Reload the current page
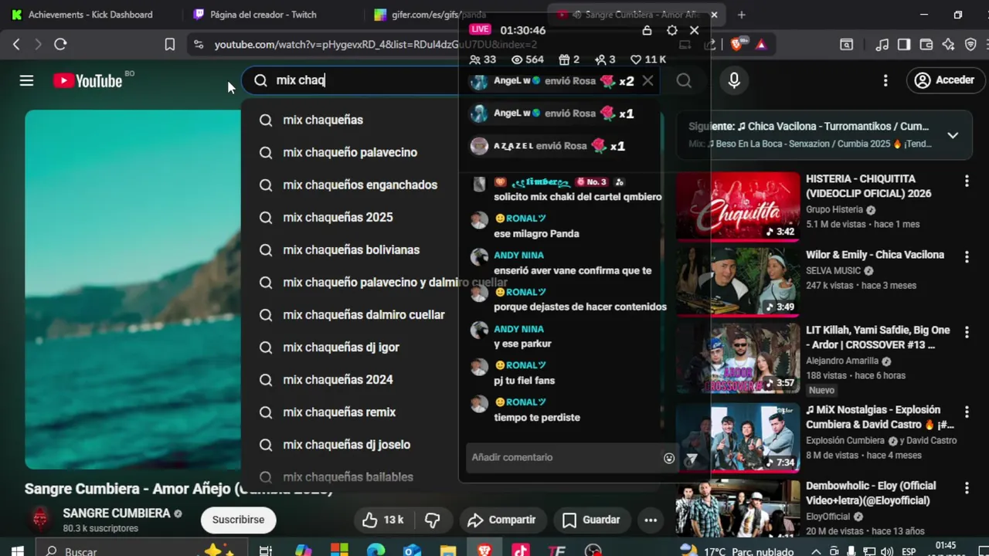989x556 pixels. pyautogui.click(x=60, y=45)
